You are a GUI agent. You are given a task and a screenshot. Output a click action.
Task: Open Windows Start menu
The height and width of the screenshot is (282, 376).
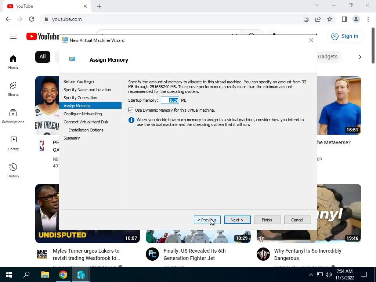tap(9, 275)
